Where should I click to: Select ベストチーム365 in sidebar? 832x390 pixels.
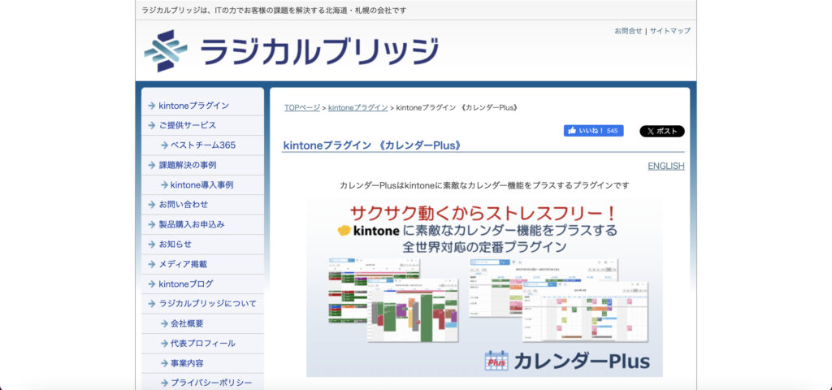point(202,145)
